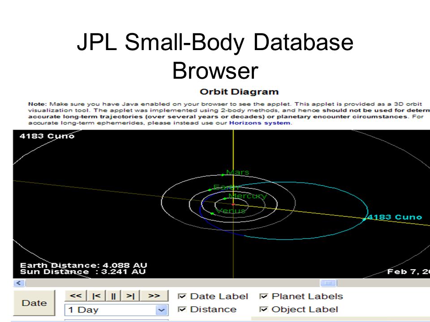Expand the 1 Day time step dropdown
The image size is (430, 322).
coord(161,310)
